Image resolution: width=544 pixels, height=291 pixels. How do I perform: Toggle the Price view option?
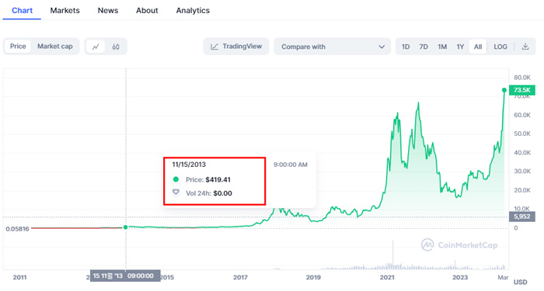tap(18, 47)
